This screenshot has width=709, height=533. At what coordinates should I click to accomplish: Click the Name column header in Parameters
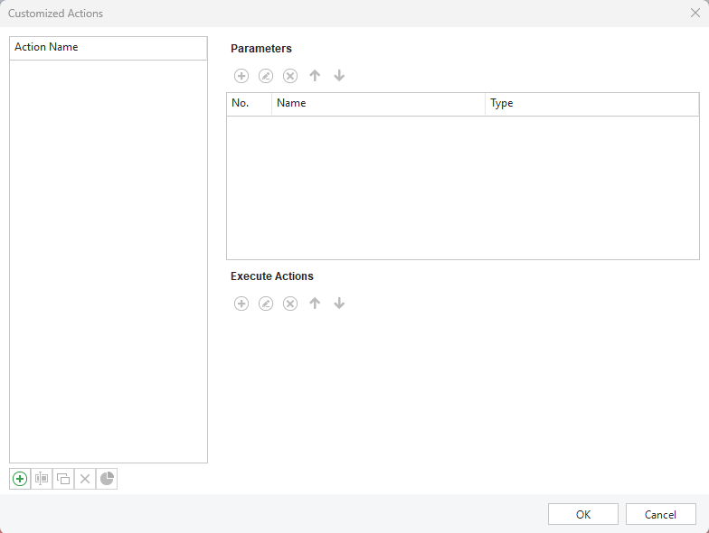pos(378,104)
